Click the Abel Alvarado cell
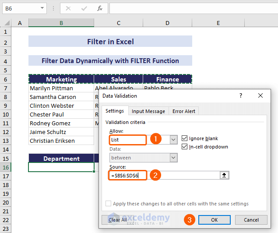The height and width of the screenshot is (233, 278). tap(119, 87)
